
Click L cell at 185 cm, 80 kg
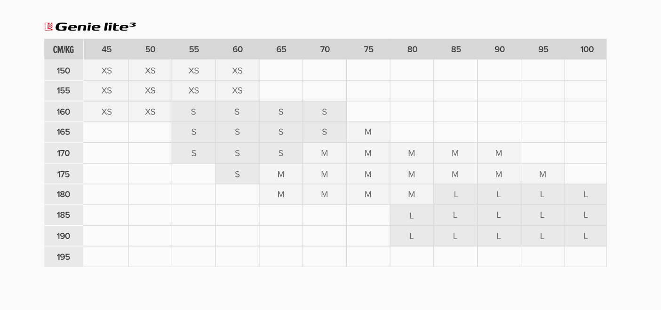(x=412, y=215)
